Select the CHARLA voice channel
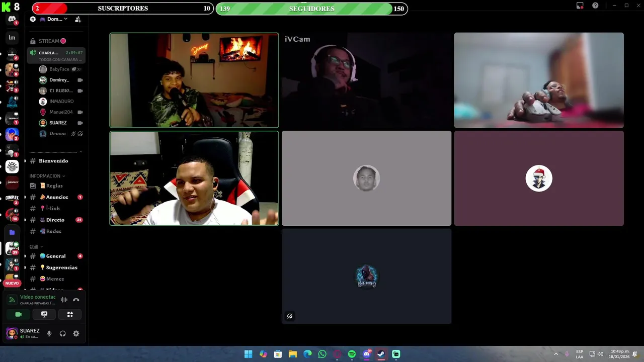This screenshot has height=362, width=644. 56,55
